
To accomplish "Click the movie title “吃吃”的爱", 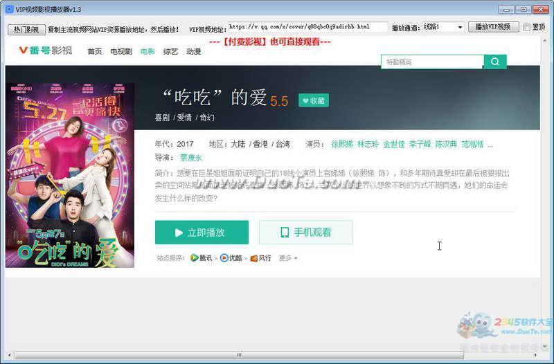I will [x=215, y=97].
